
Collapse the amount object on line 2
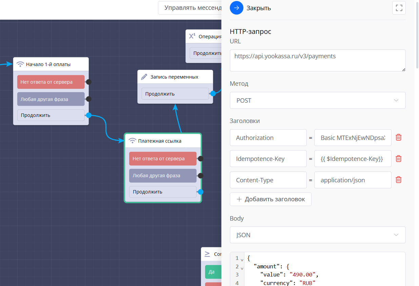tap(242, 268)
